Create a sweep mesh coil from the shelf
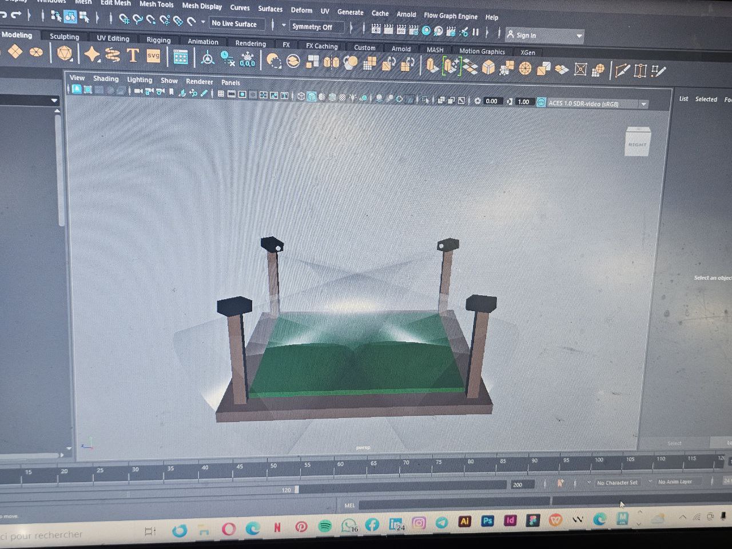 tap(113, 55)
